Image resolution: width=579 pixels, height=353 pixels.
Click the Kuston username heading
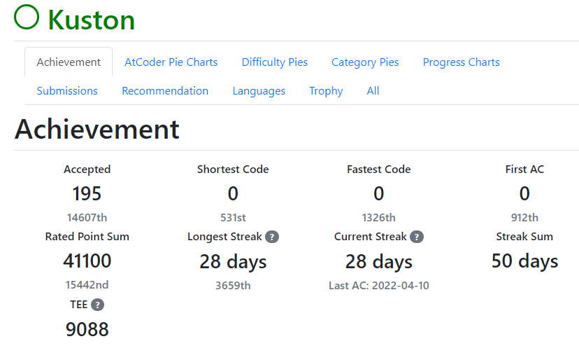click(x=91, y=20)
